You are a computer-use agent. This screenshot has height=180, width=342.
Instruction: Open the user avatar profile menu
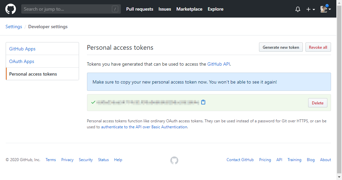[x=325, y=9]
